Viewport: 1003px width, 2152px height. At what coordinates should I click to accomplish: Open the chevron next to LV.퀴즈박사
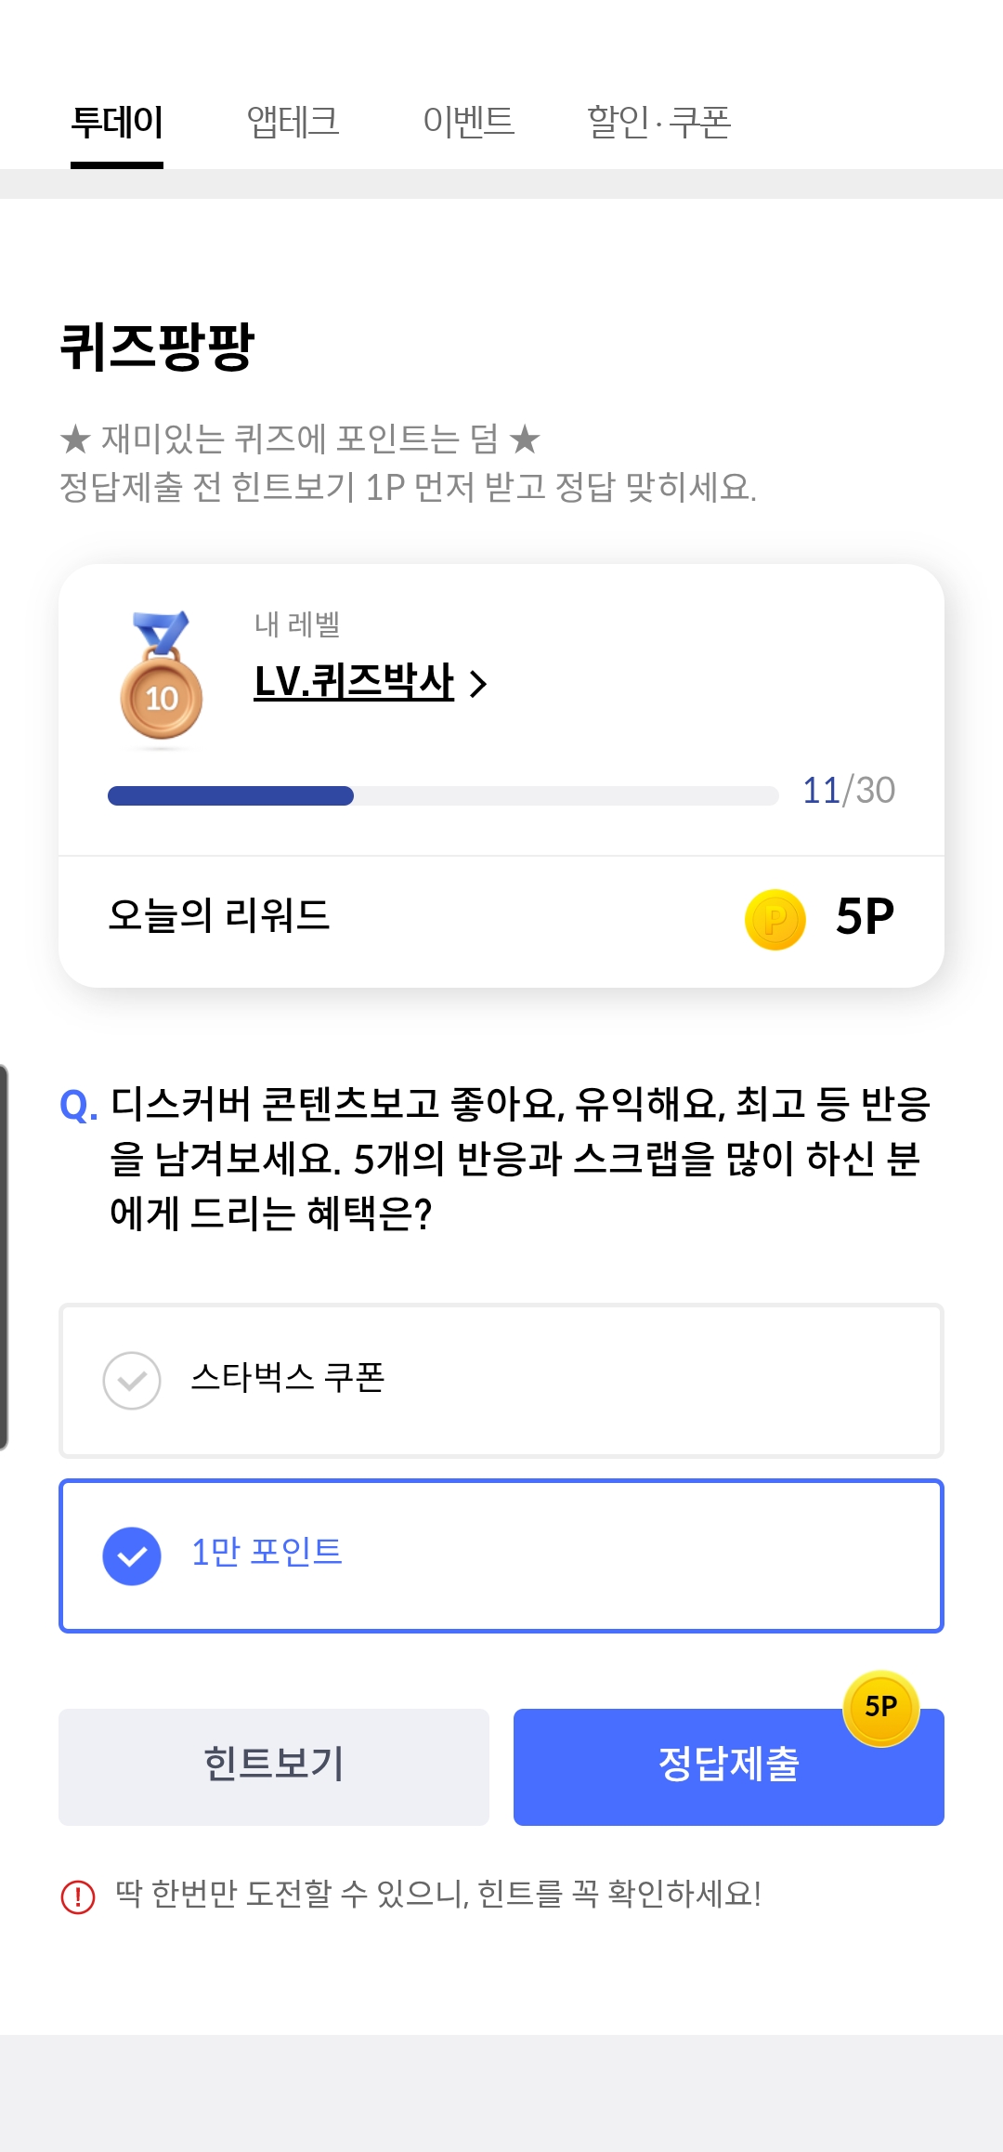(478, 685)
